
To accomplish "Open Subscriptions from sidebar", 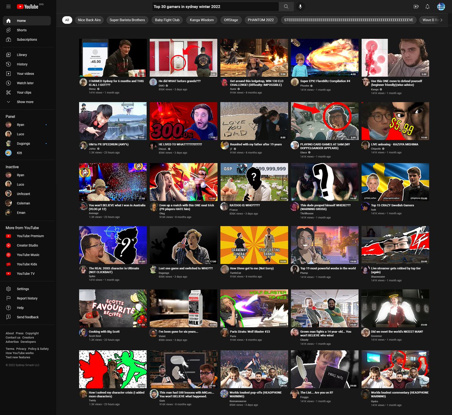I will [27, 40].
